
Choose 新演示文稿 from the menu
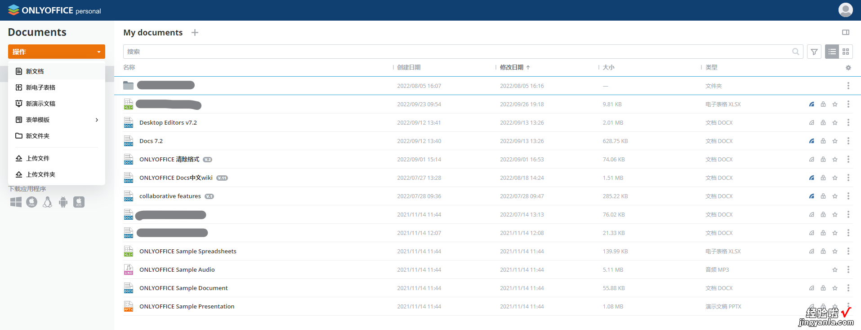click(57, 104)
